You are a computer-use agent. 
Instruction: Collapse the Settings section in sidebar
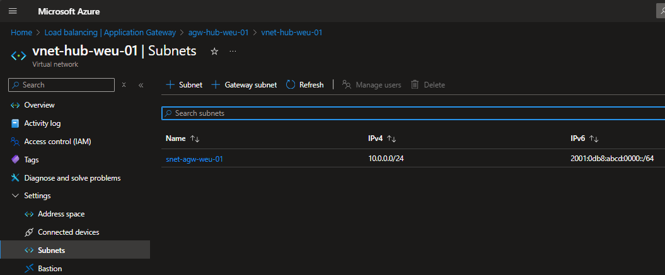point(15,196)
